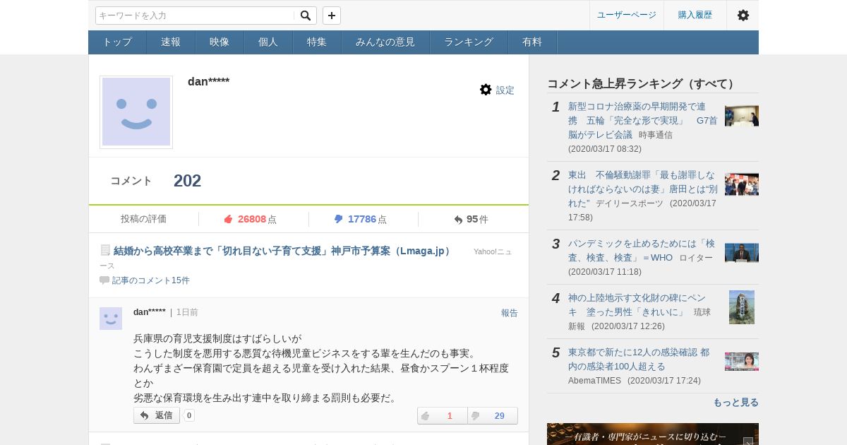Click the dan***** commenter name

(150, 312)
